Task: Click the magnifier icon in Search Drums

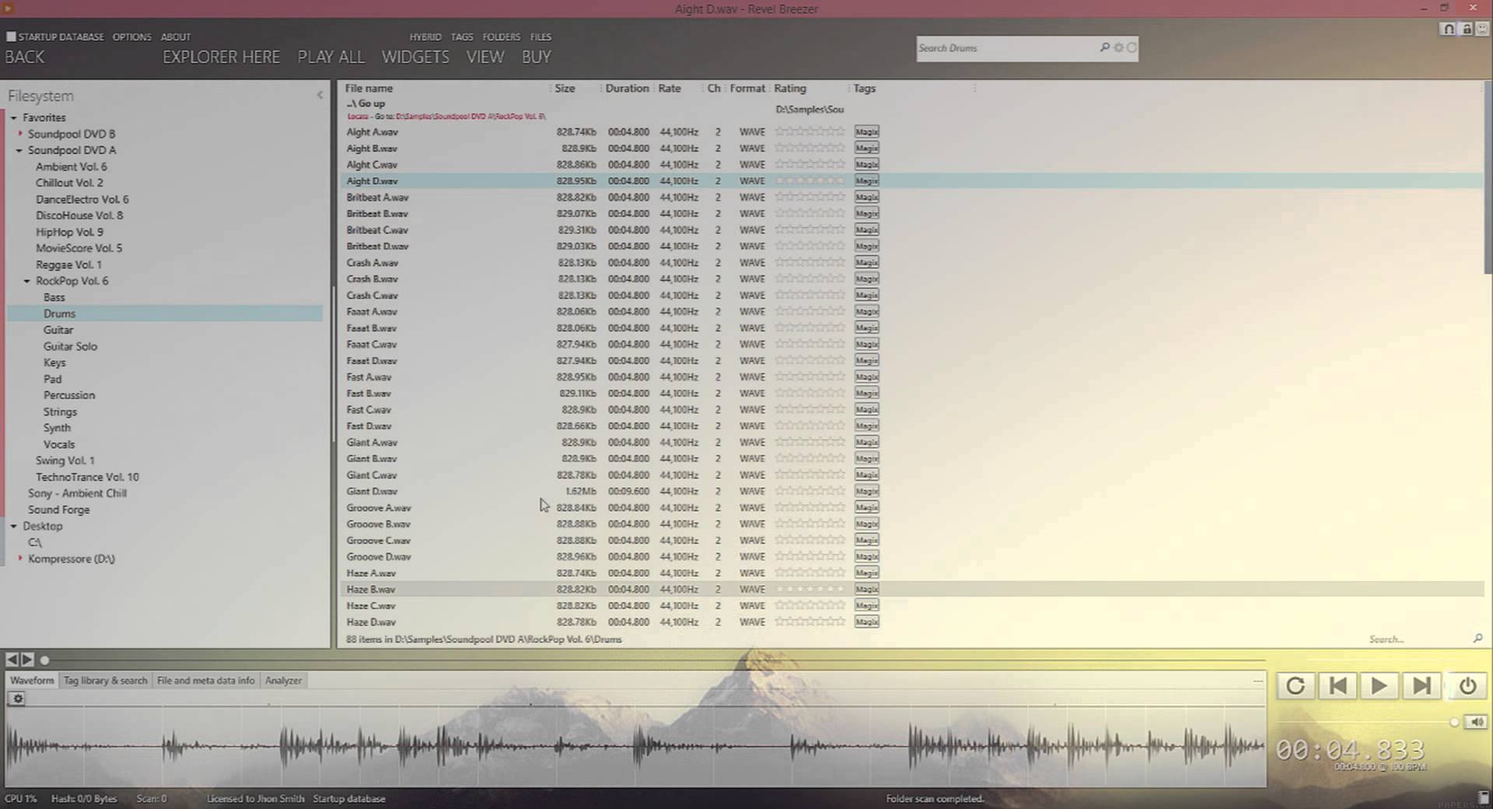Action: coord(1104,47)
